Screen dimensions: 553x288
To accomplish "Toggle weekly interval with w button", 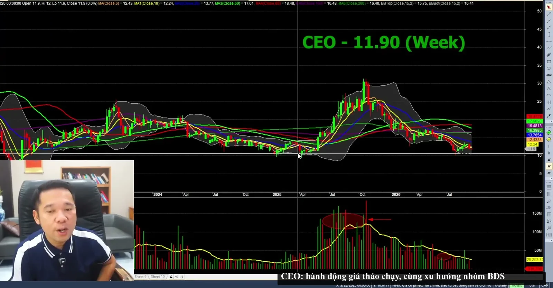I will click(549, 166).
